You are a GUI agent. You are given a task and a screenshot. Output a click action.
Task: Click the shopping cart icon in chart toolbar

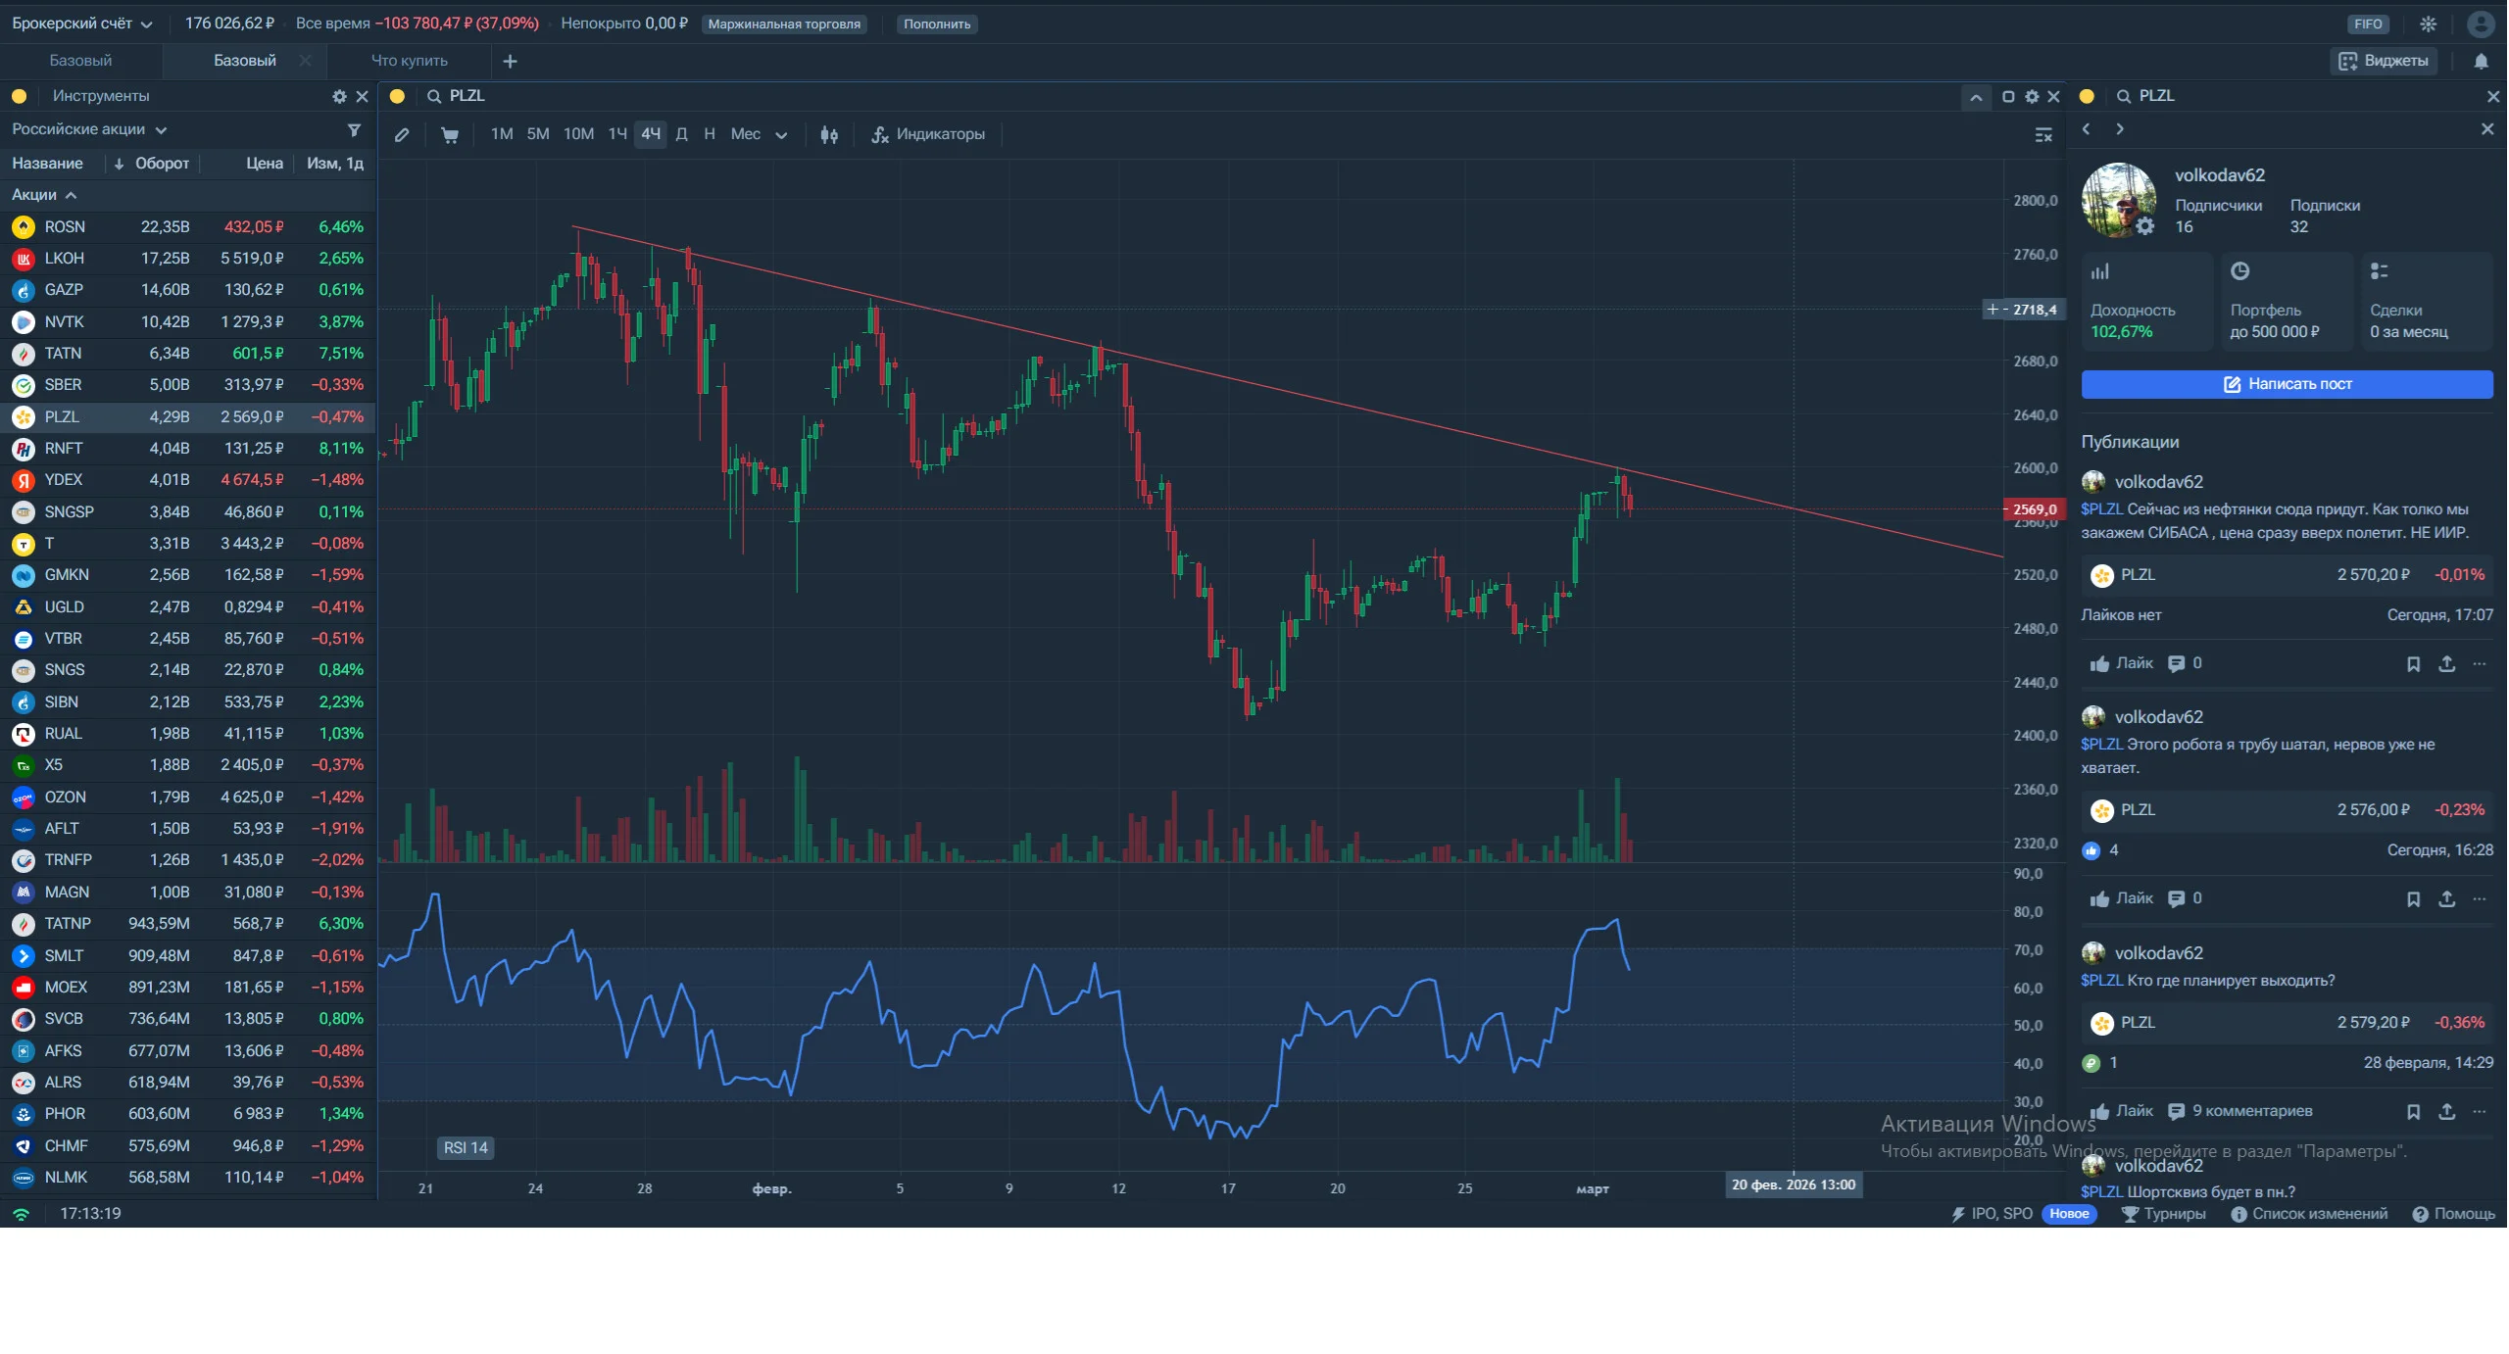[450, 134]
